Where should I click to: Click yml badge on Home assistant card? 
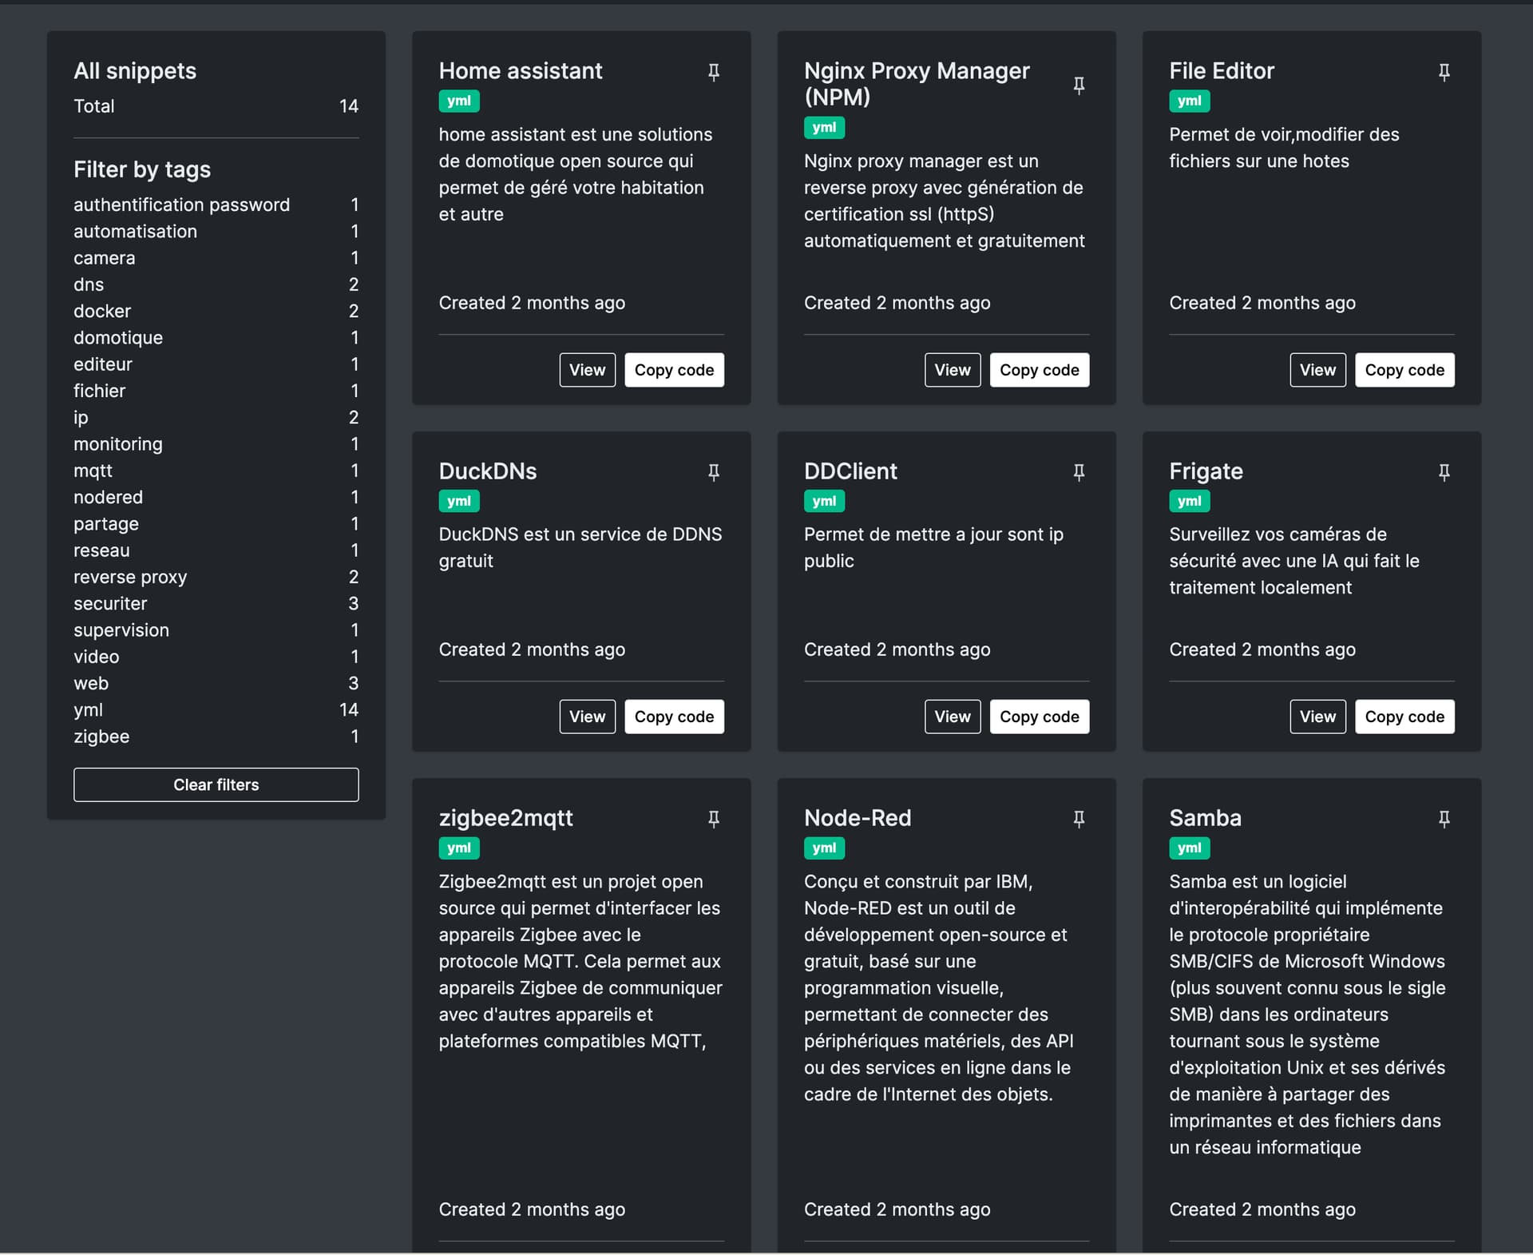point(459,101)
